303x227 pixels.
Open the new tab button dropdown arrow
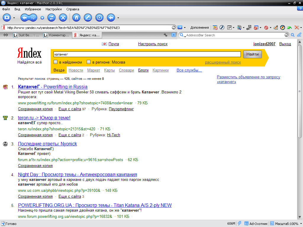pyautogui.click(x=14, y=18)
